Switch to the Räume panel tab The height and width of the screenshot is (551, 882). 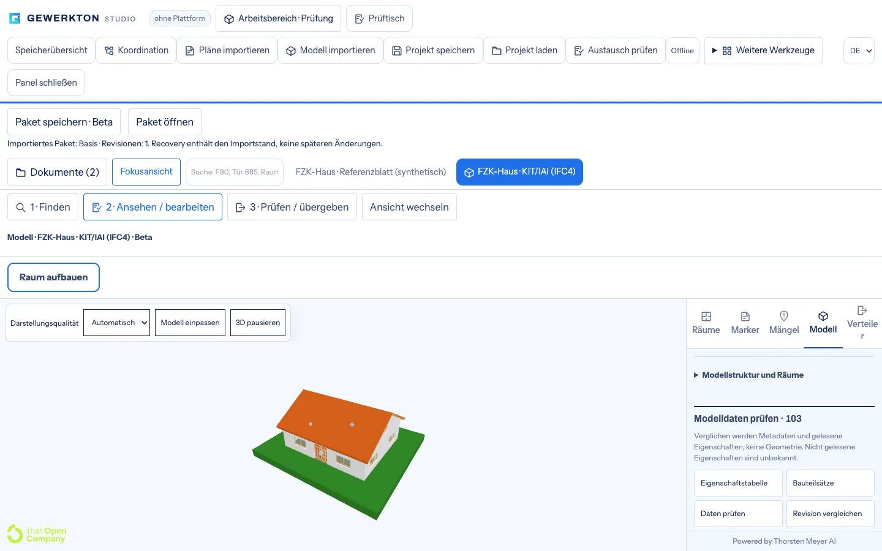(706, 323)
